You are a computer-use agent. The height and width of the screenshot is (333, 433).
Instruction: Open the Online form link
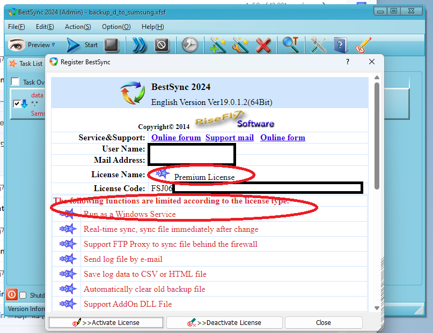click(283, 138)
